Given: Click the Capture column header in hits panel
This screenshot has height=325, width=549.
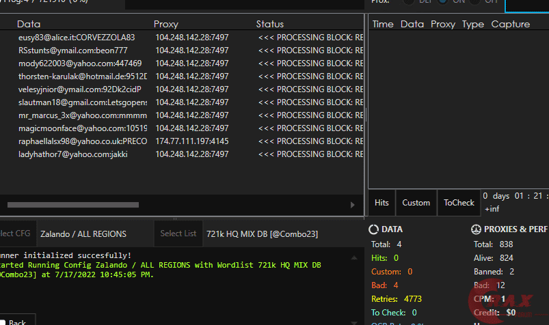Looking at the screenshot, I should click(510, 24).
